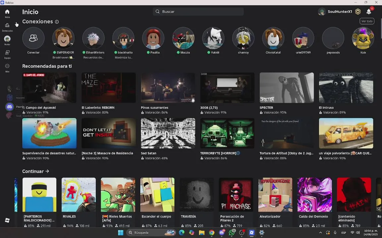Image resolution: width=382 pixels, height=238 pixels.
Task: Open EthanWinters's friend avatar
Action: click(x=93, y=38)
